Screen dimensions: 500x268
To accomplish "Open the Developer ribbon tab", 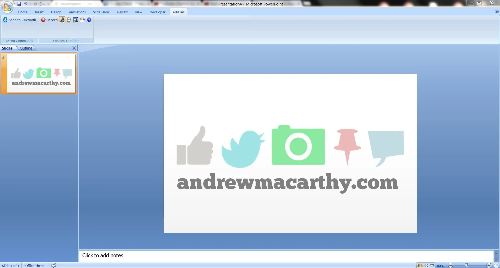I will pyautogui.click(x=158, y=12).
